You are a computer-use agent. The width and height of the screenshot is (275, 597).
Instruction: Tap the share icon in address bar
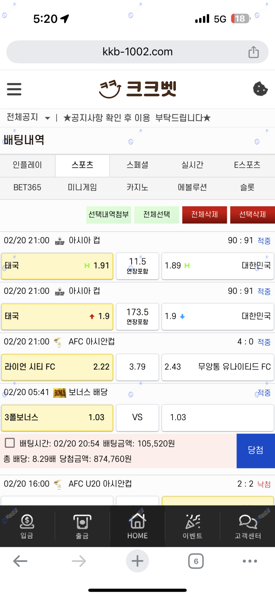click(254, 52)
